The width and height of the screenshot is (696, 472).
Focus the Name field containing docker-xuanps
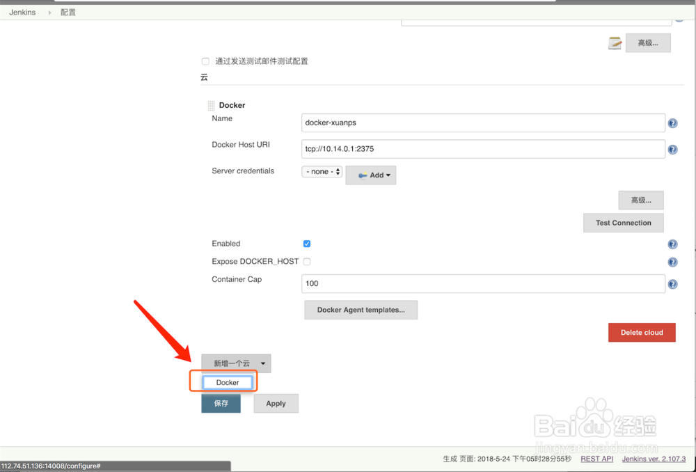(483, 123)
